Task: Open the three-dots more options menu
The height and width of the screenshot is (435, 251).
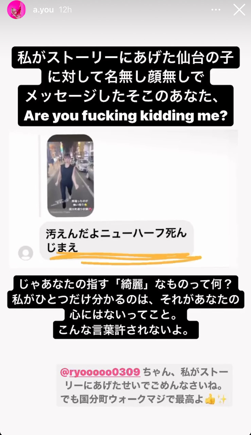Action: click(x=216, y=10)
